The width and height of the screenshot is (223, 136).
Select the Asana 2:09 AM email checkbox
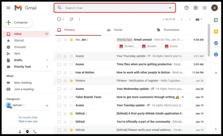pyautogui.click(x=59, y=64)
